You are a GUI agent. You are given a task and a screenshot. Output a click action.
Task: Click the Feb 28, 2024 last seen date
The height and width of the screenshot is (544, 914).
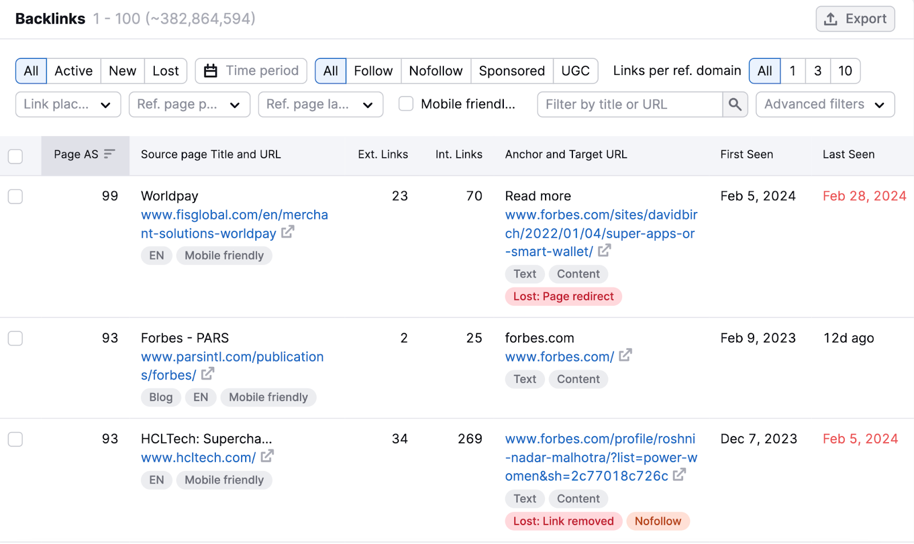864,196
